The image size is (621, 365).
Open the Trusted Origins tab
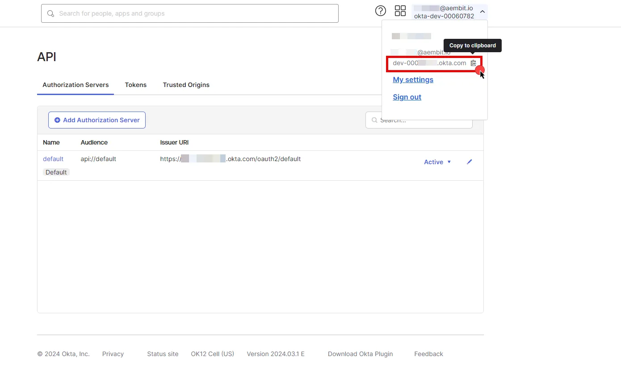[186, 85]
